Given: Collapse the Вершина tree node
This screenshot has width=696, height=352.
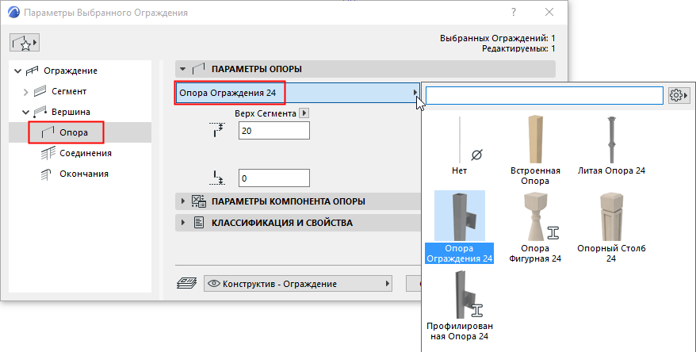Looking at the screenshot, I should click(25, 113).
